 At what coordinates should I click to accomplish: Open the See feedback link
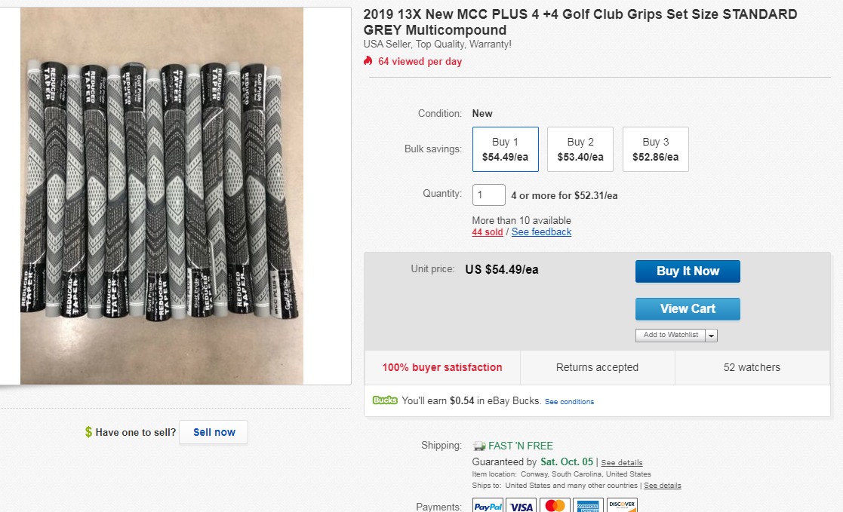[541, 232]
